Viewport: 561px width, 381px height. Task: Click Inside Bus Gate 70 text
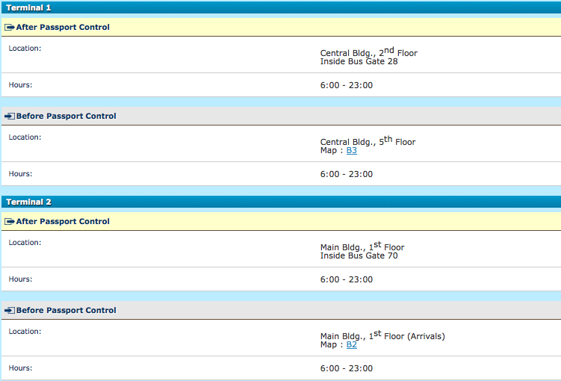click(x=359, y=255)
